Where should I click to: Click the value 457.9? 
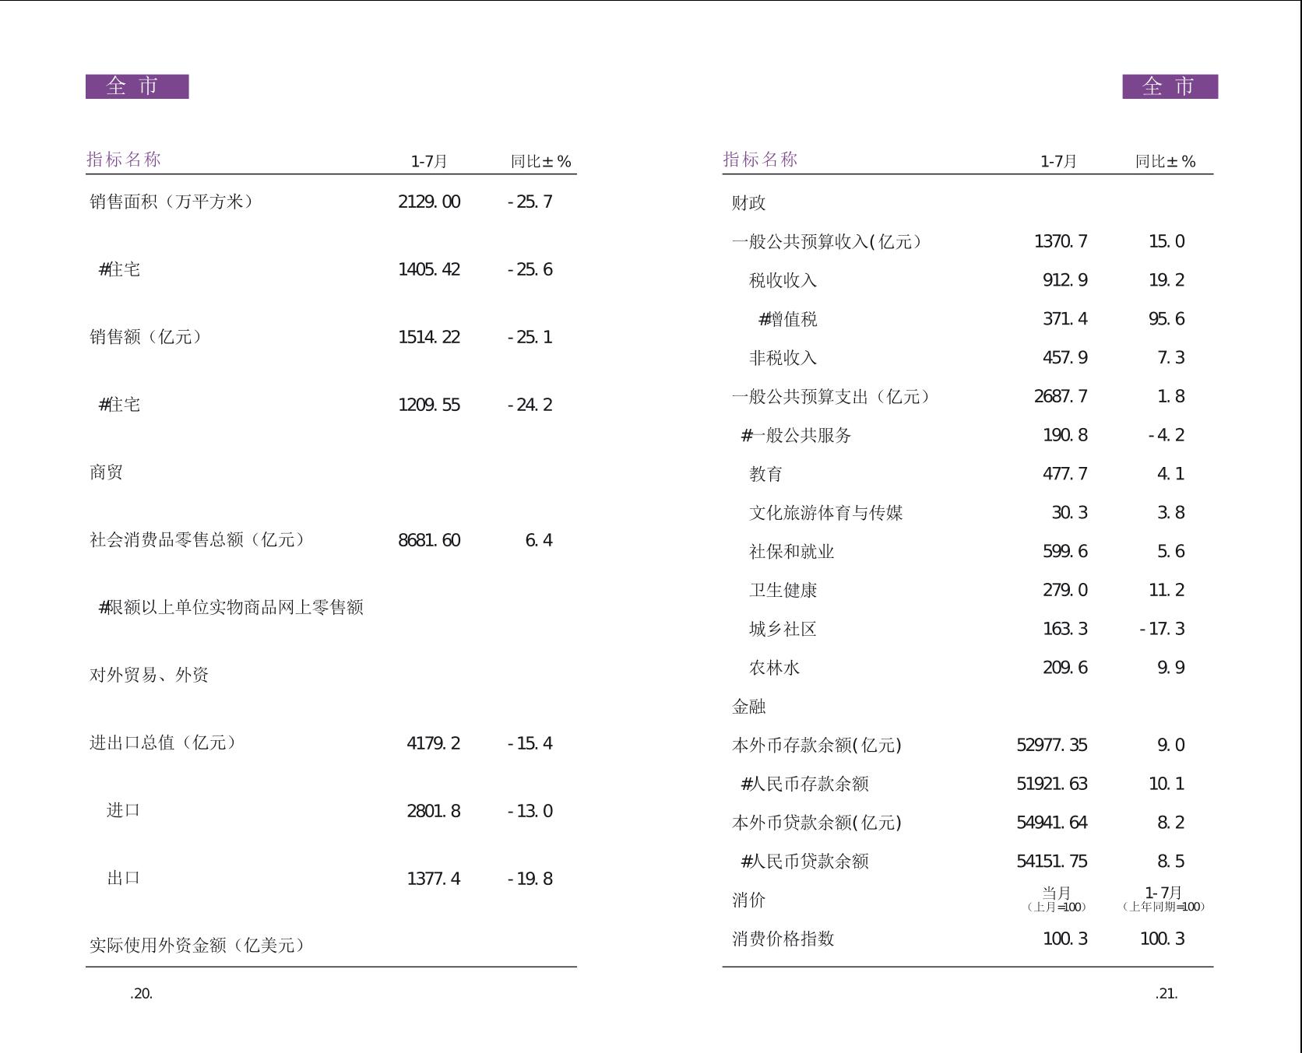click(x=1065, y=358)
